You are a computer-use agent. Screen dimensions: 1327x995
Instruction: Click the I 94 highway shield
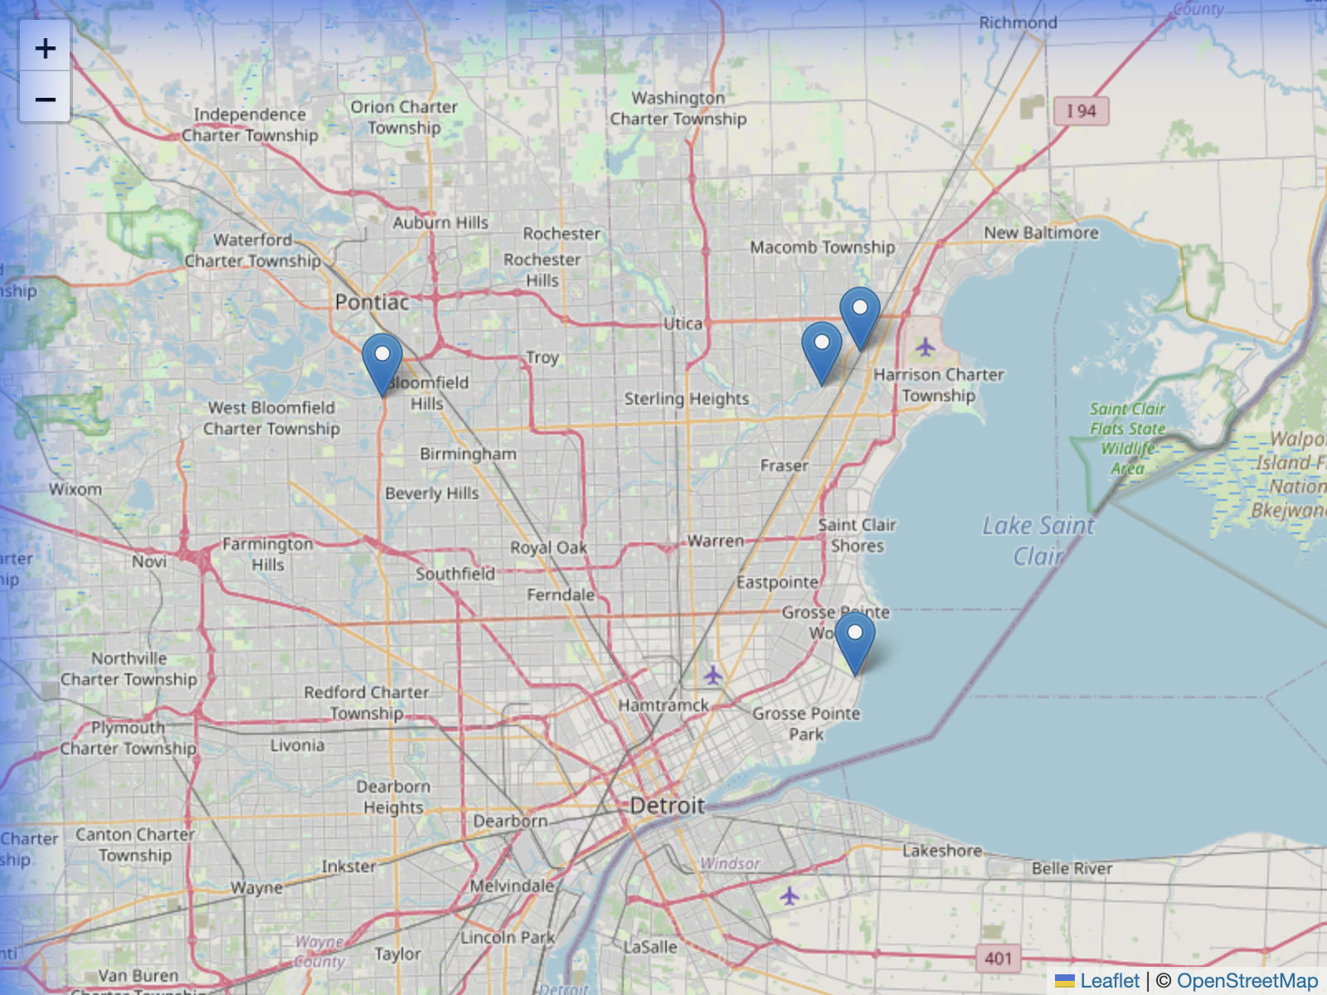coord(1081,111)
